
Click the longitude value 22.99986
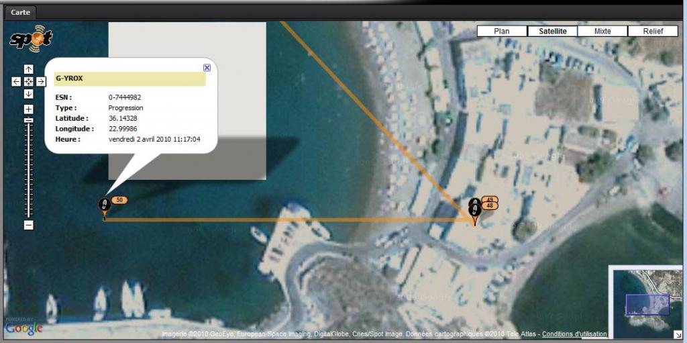point(123,129)
